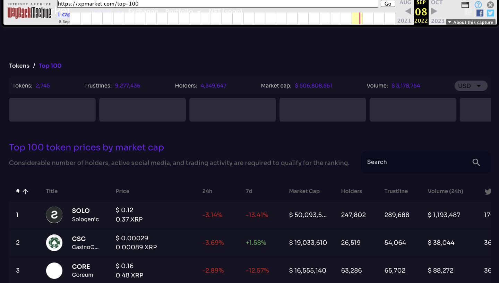Click SOLO 7d change -13.41%
499x283 pixels.
[257, 215]
